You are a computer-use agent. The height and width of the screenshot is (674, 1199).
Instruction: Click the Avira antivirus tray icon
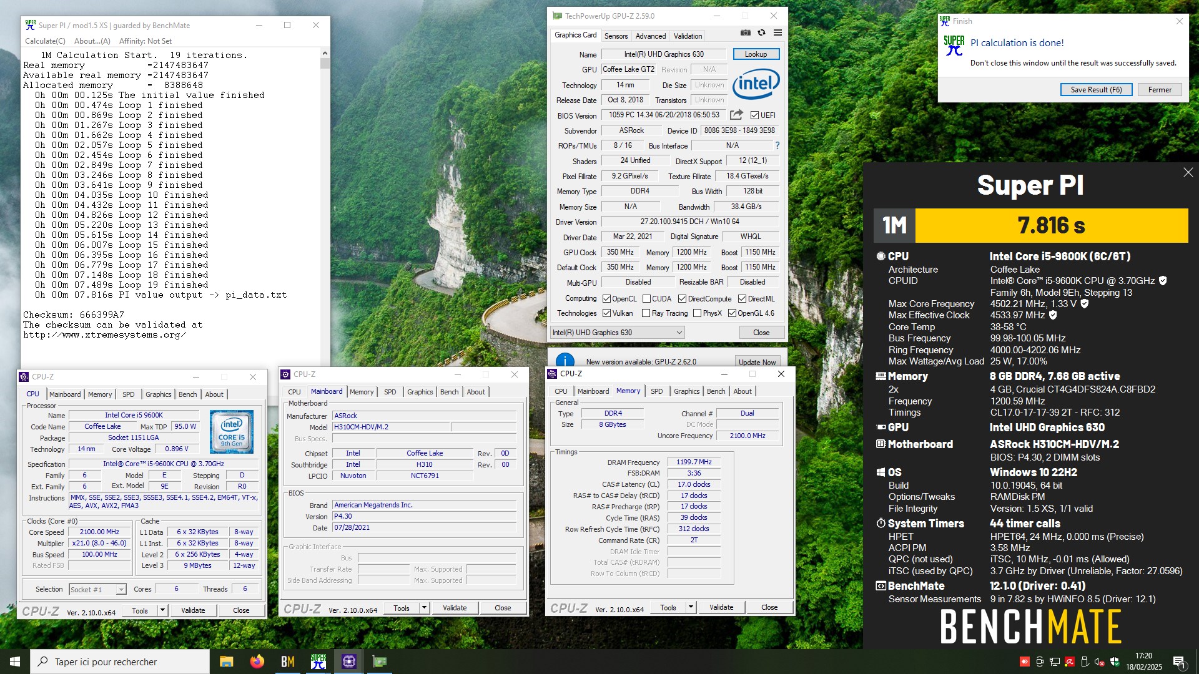(1070, 662)
